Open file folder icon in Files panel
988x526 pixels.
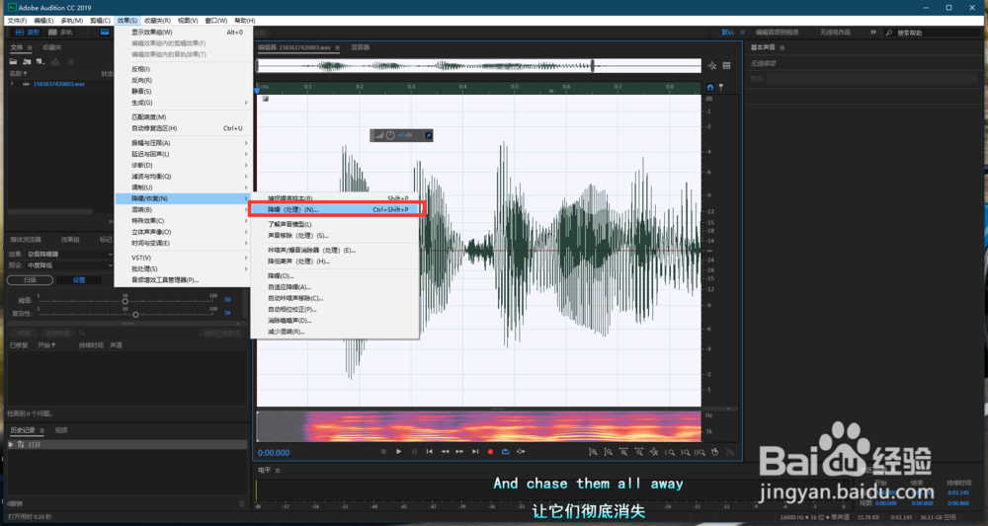pos(13,61)
